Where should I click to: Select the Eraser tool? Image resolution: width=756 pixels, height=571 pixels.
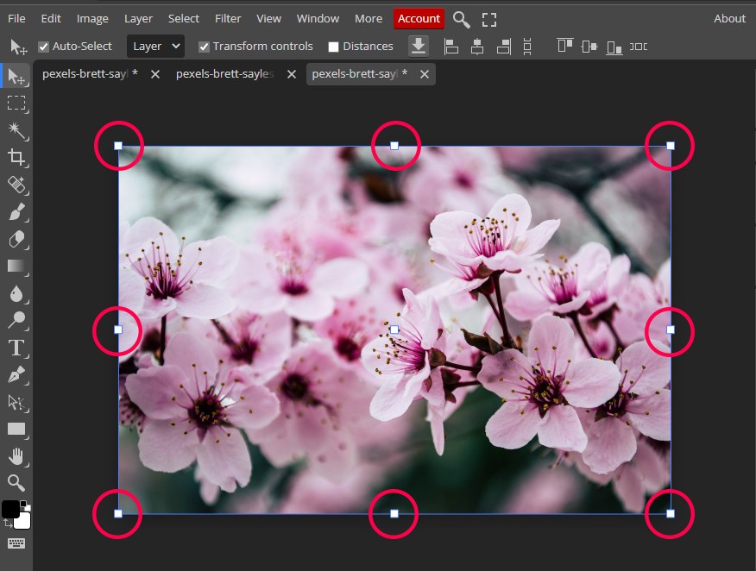[x=17, y=240]
